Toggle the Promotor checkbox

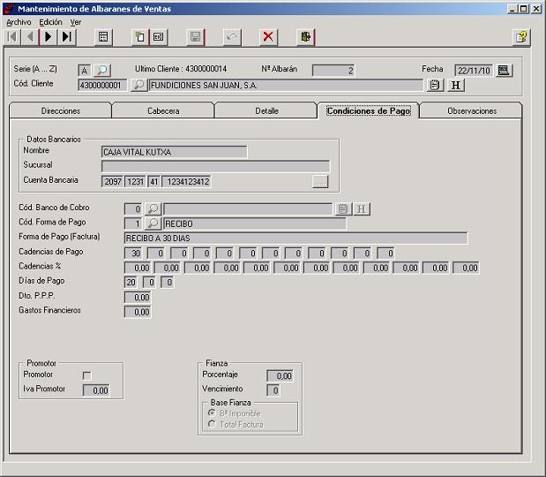86,375
